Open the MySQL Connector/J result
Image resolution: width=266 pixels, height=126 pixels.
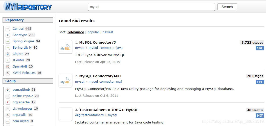(x=97, y=42)
